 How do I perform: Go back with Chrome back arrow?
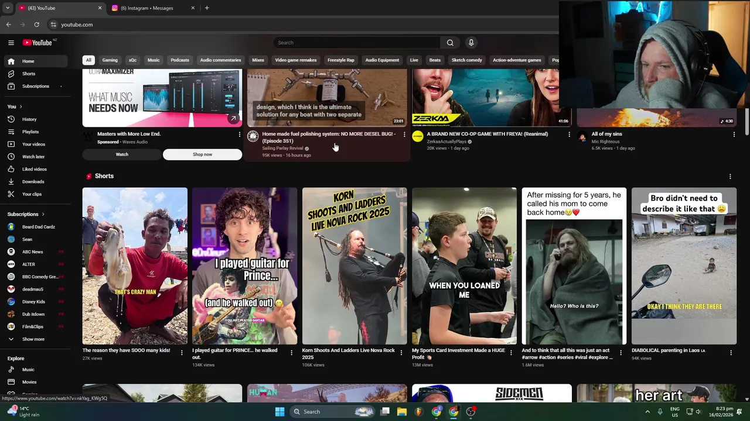point(8,25)
